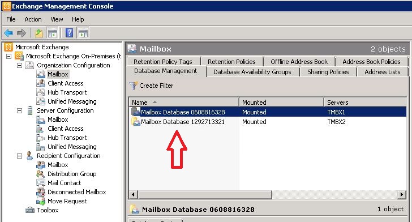Sort by the Servers column header
The image size is (412, 222).
tap(365, 103)
